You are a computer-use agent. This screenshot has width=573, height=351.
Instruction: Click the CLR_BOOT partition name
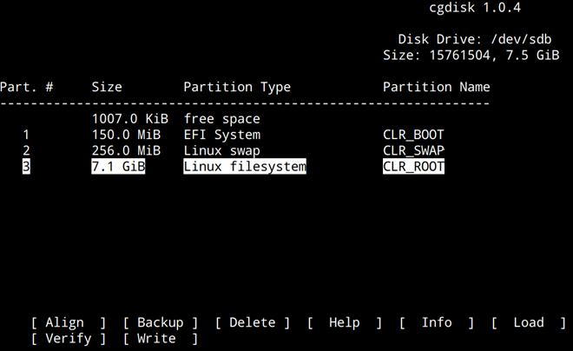click(x=413, y=135)
